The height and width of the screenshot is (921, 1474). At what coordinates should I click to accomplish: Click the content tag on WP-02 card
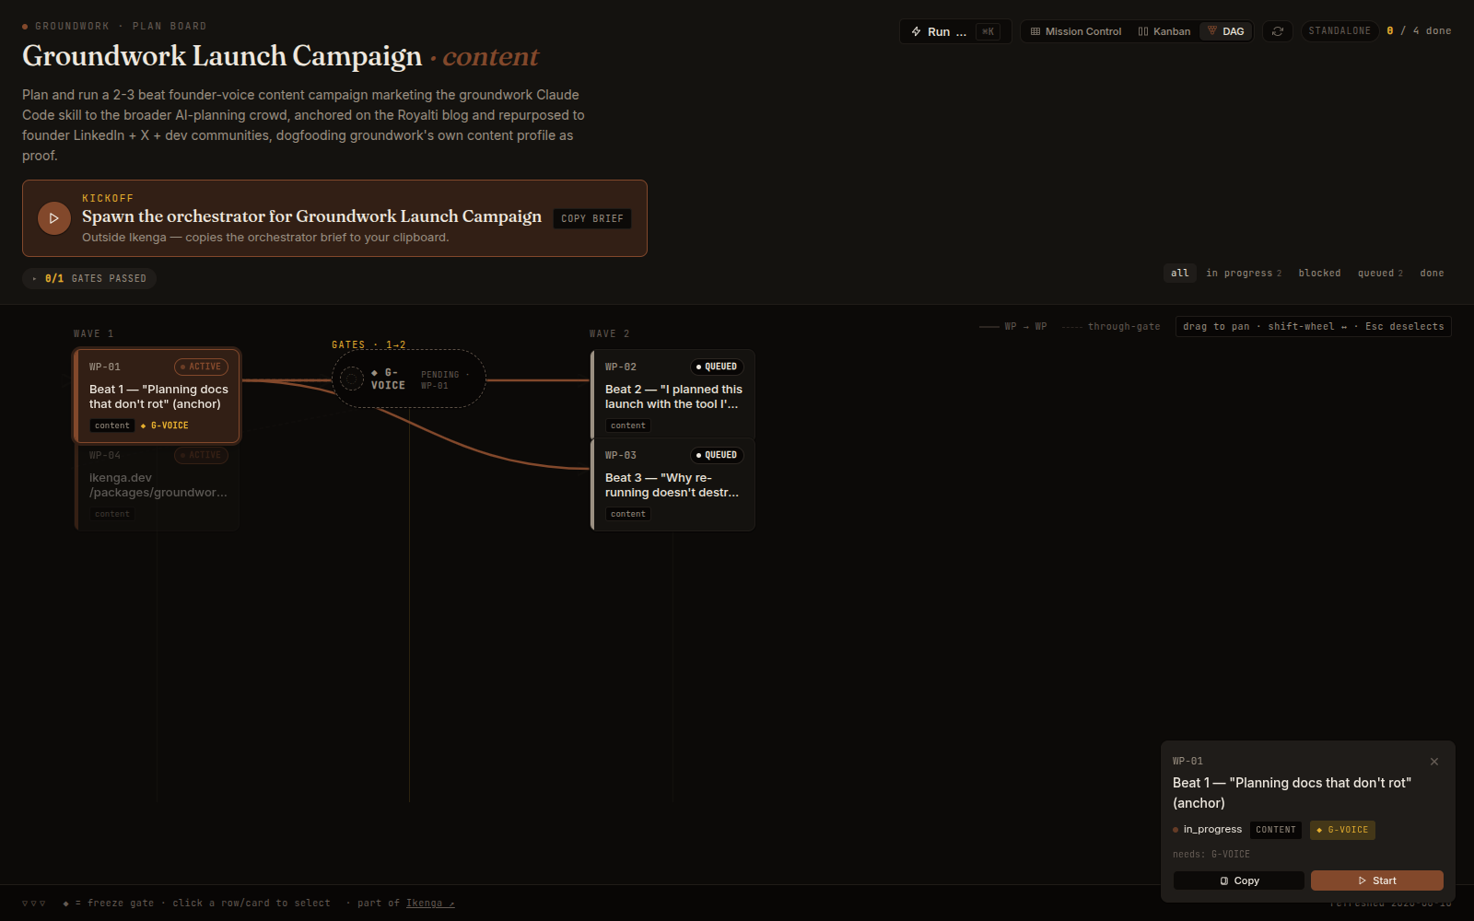pos(628,426)
